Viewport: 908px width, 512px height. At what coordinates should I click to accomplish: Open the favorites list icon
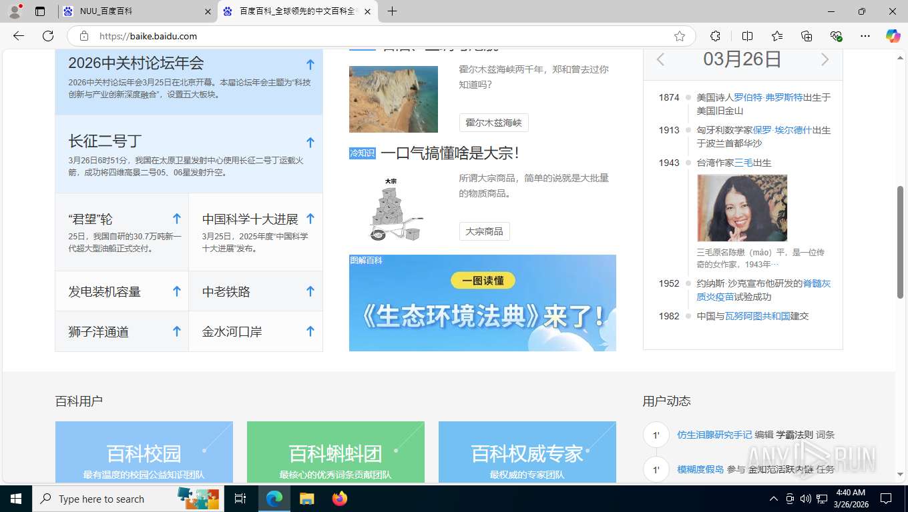(777, 36)
